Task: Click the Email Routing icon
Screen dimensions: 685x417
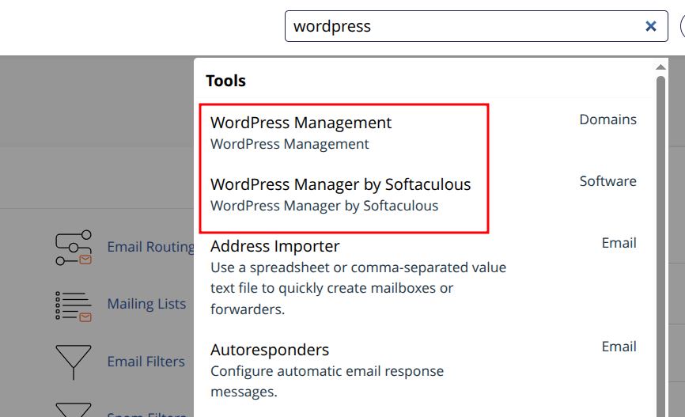Action: pos(73,248)
